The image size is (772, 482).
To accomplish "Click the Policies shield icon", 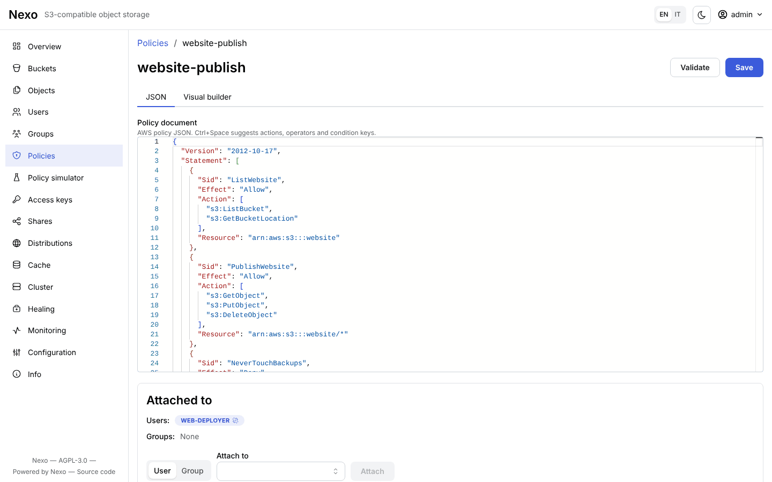I will click(17, 156).
